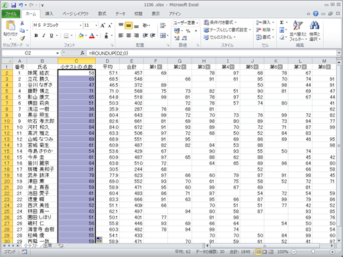
Task: Align text to the right
Action: 137,35
